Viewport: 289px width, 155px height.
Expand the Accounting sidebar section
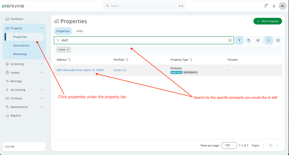point(24,90)
